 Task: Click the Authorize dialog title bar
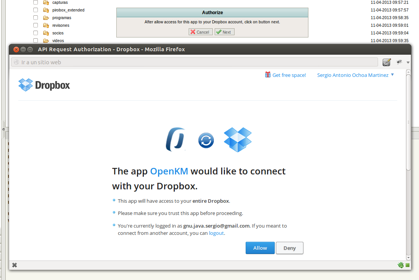coord(212,13)
